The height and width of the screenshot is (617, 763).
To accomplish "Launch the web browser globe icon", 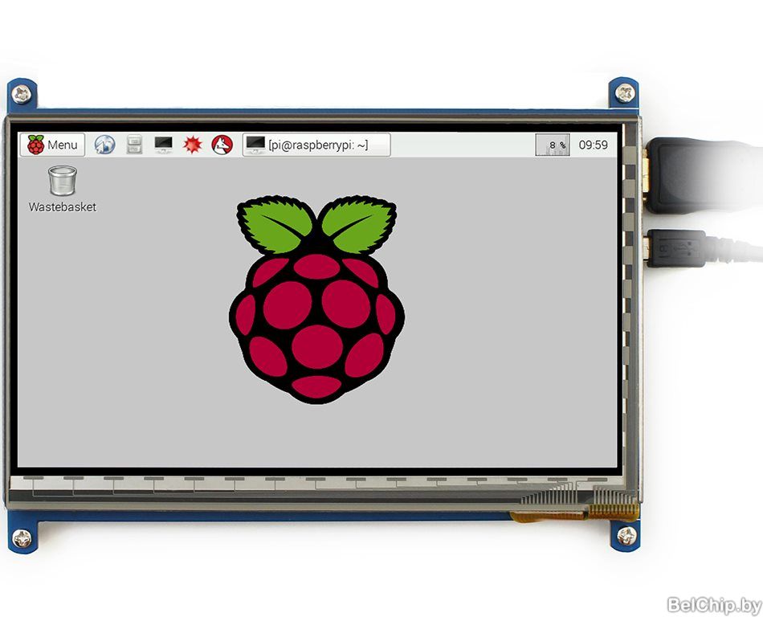I will [x=104, y=145].
